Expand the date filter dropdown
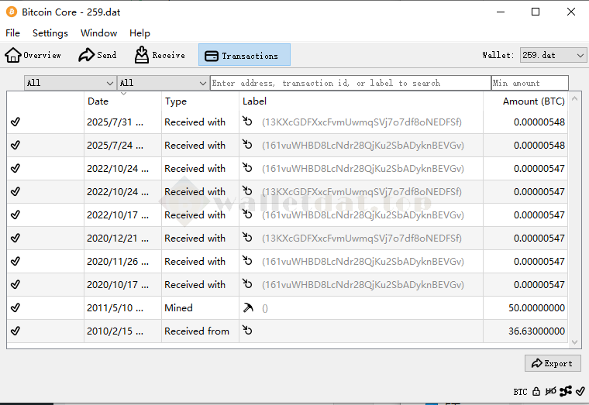This screenshot has width=589, height=405. [70, 83]
